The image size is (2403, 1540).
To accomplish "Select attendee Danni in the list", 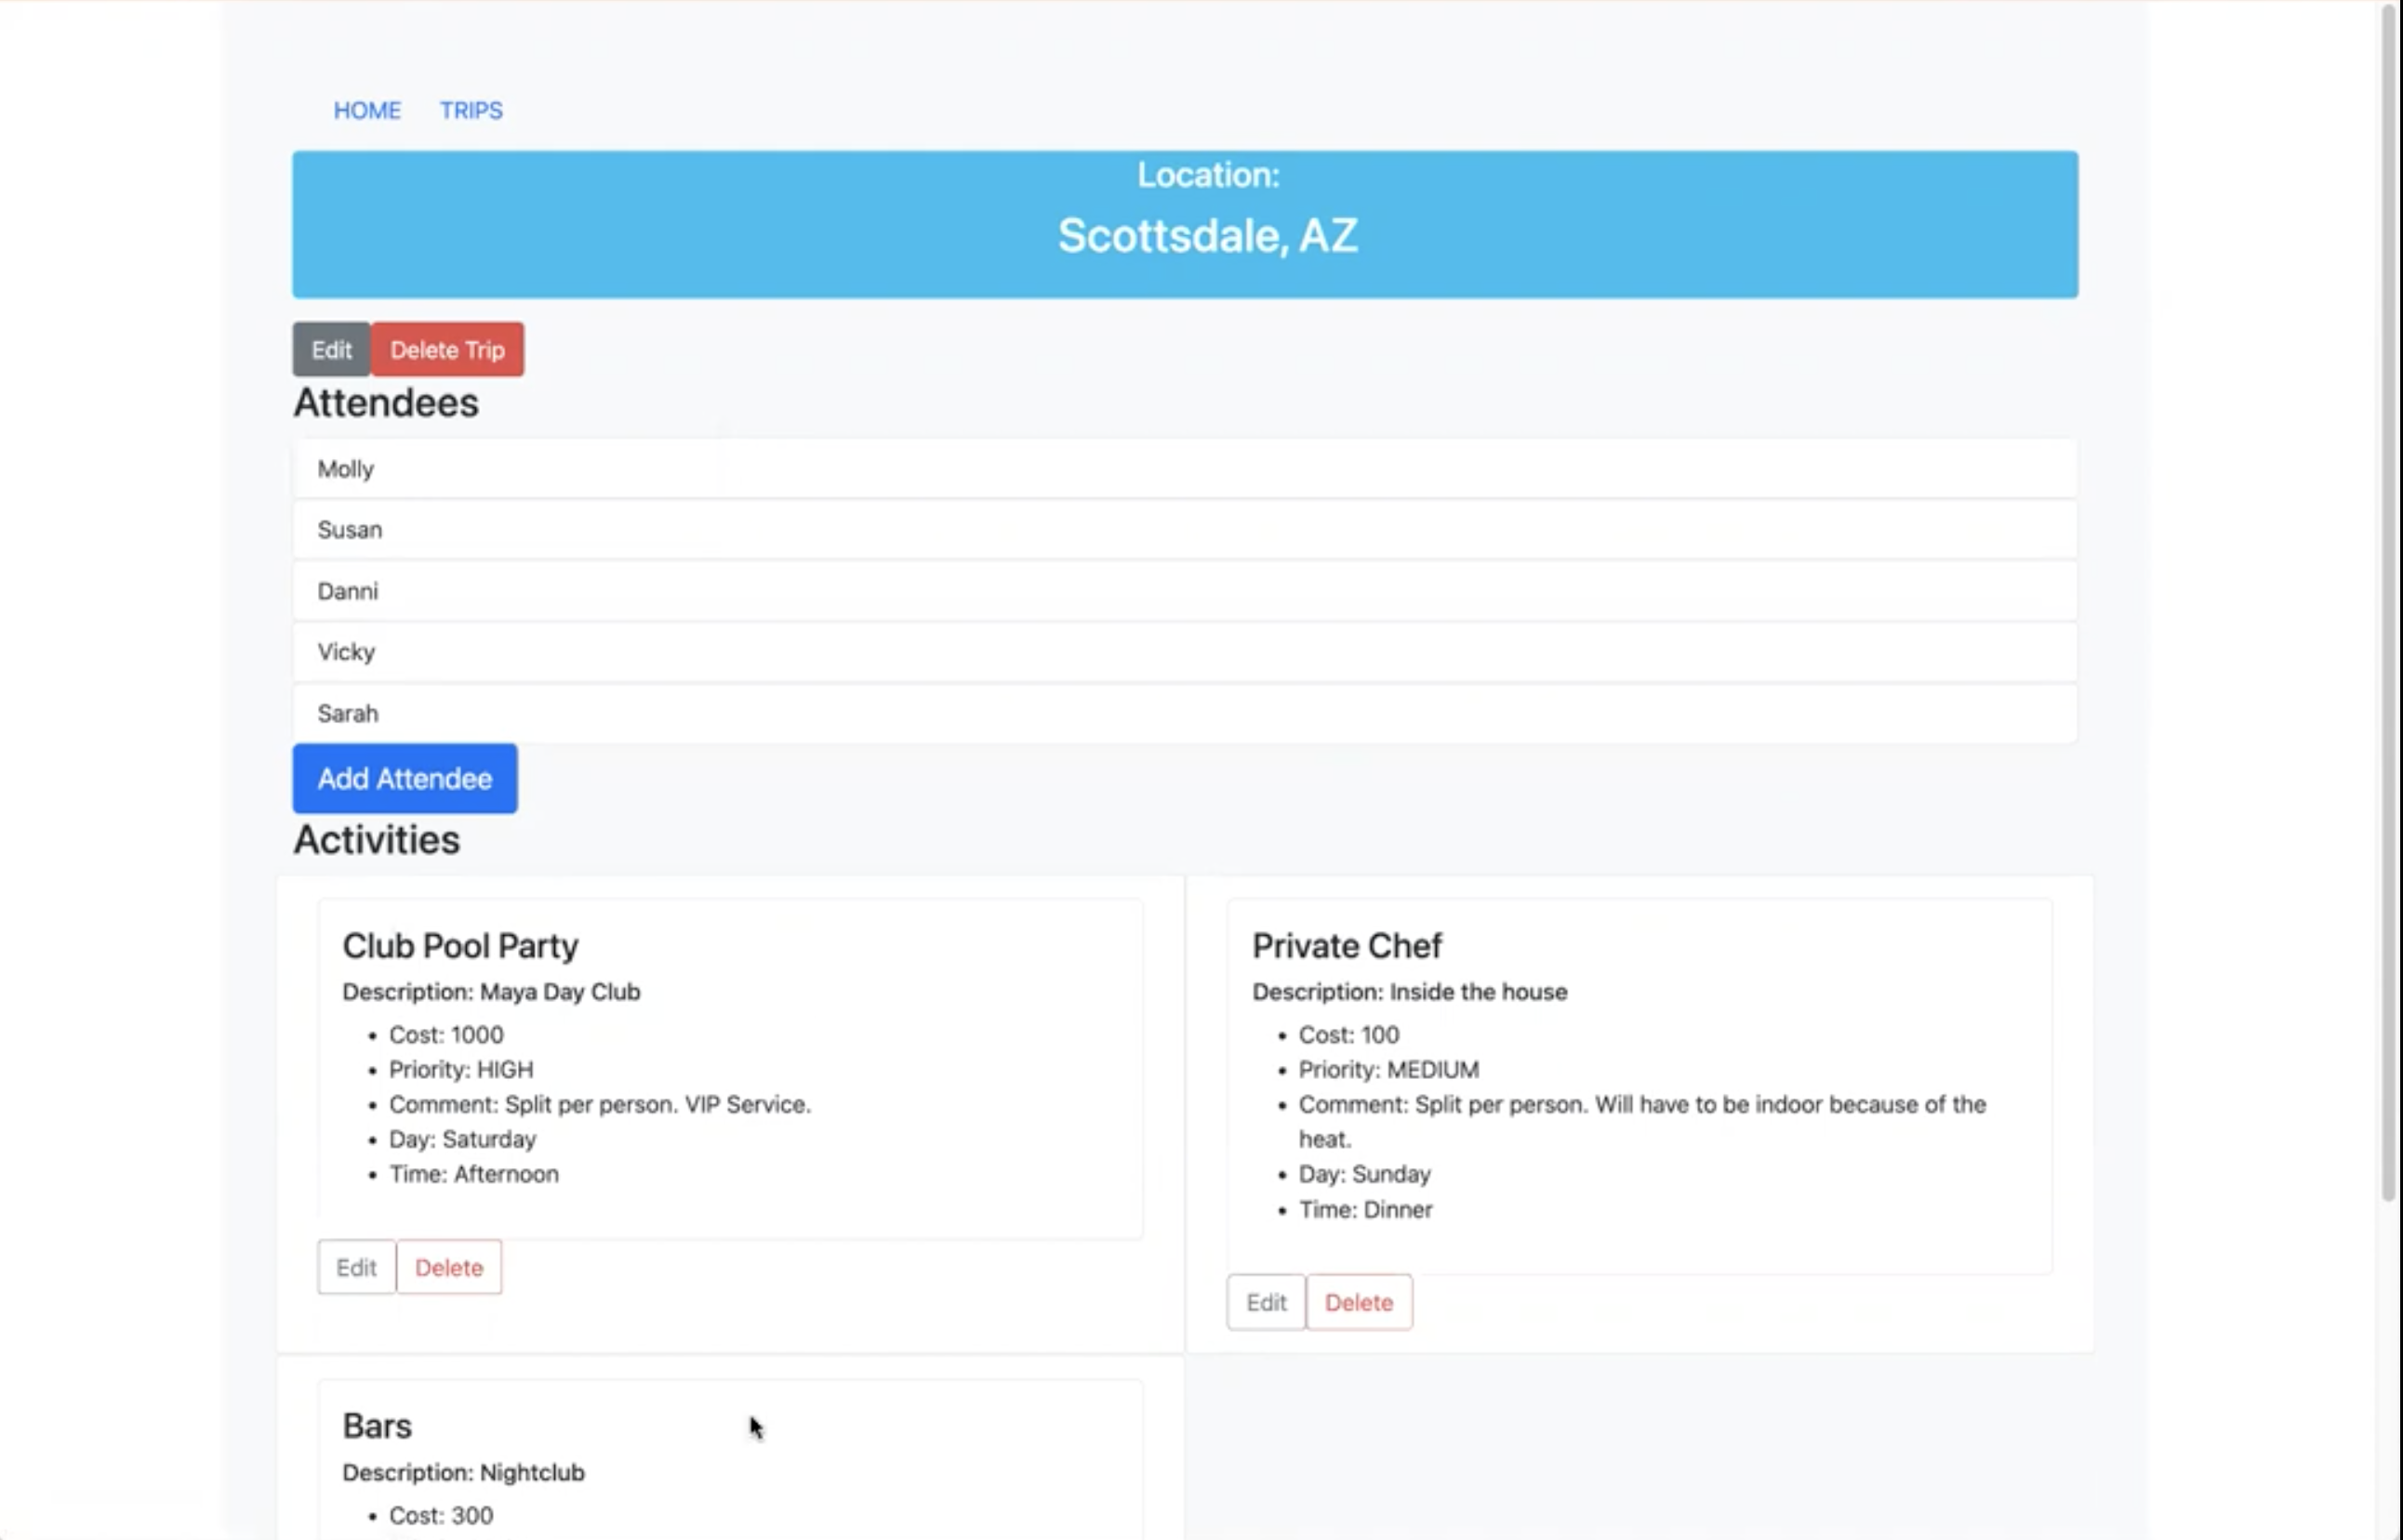I will click(348, 591).
